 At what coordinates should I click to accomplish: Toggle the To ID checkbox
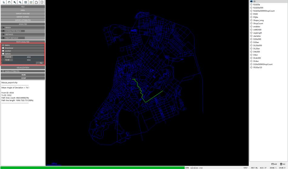3,60
